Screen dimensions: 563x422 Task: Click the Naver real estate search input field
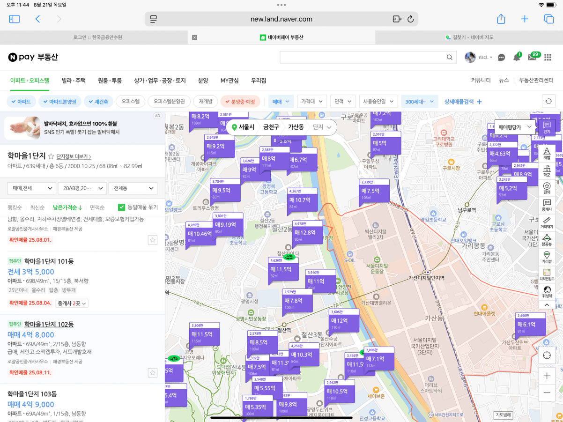tap(362, 57)
